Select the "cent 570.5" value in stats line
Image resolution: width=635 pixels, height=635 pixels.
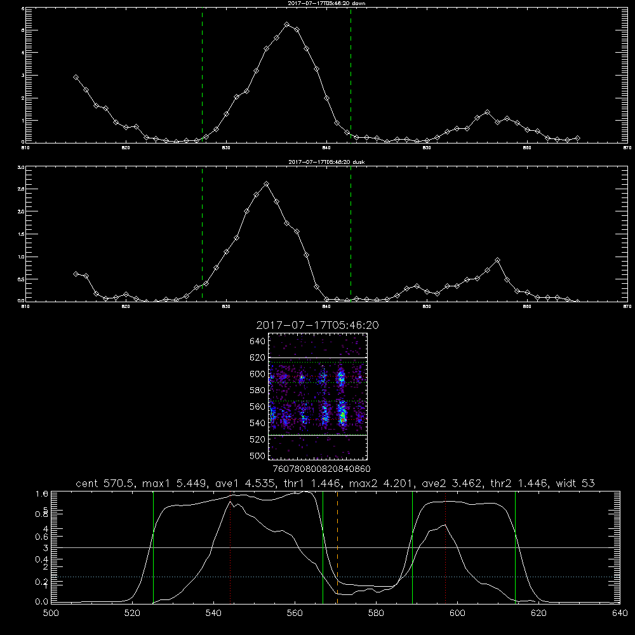(x=106, y=483)
